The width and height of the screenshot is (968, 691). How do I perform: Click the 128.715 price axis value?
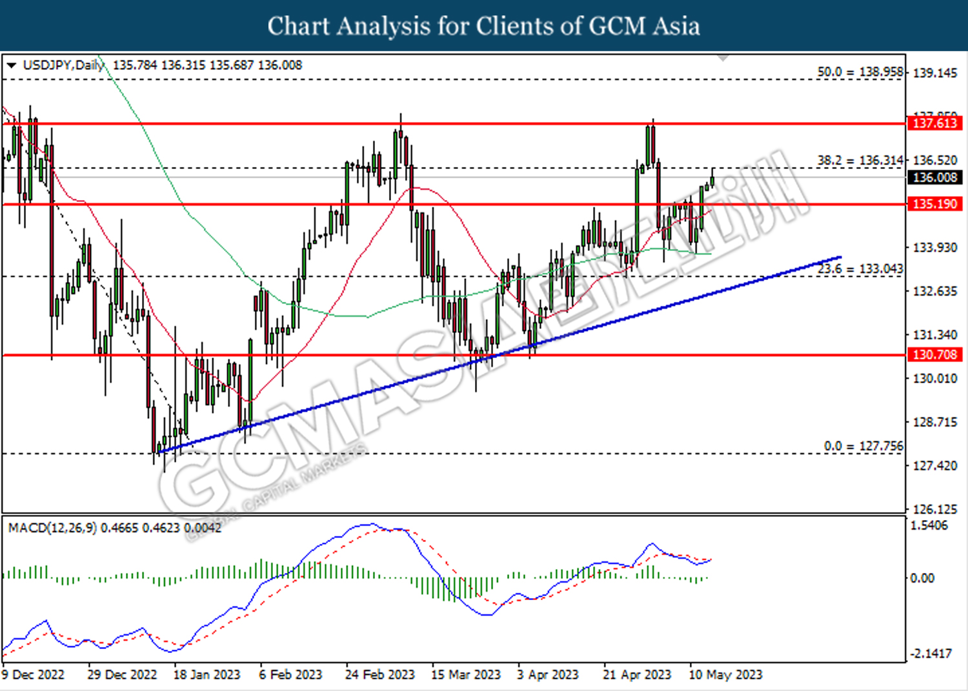[x=935, y=422]
